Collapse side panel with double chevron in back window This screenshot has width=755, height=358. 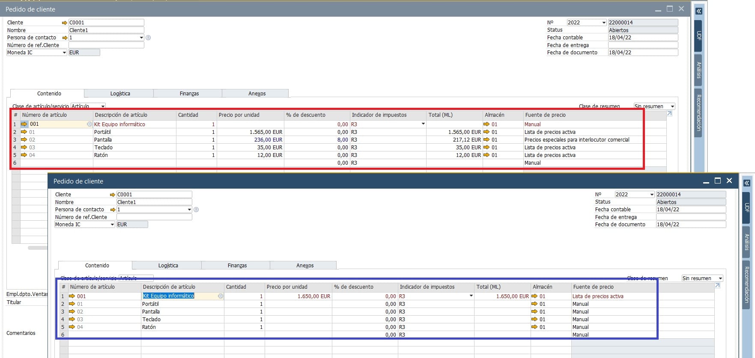point(699,11)
